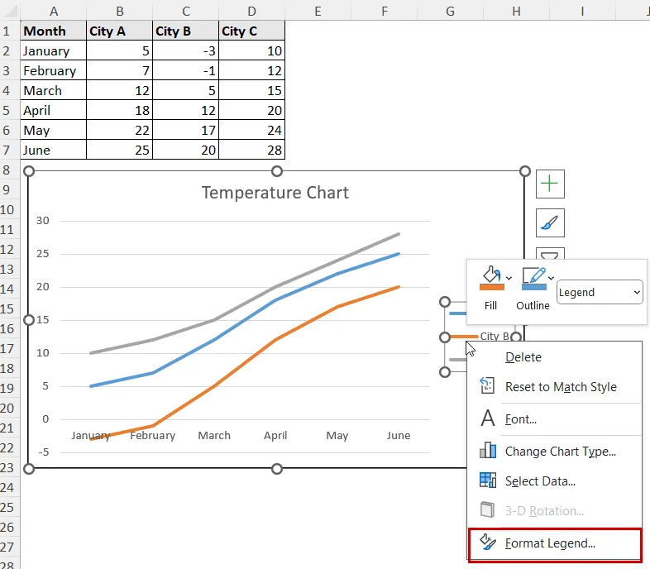
Task: Click the City A header cell
Action: click(120, 31)
